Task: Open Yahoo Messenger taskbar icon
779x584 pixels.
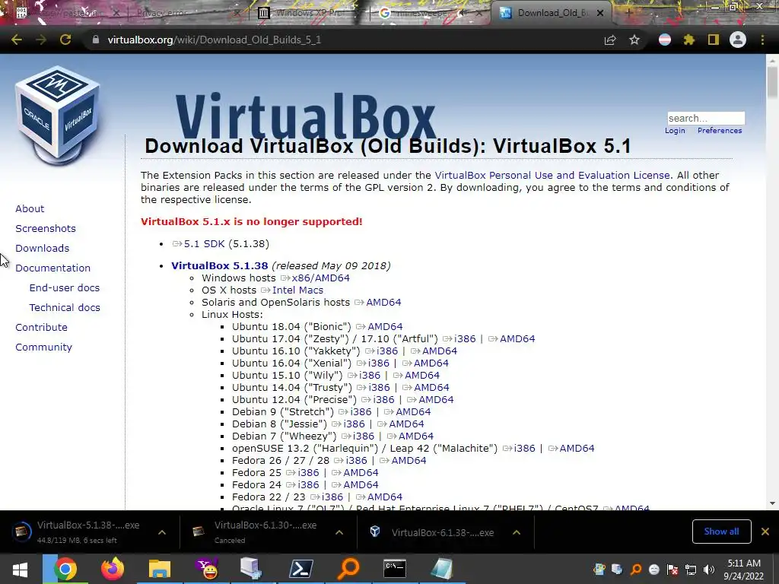Action: pyautogui.click(x=206, y=569)
